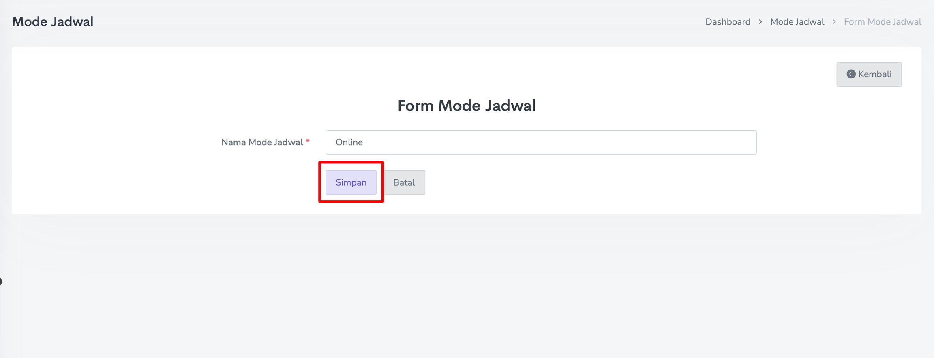This screenshot has height=358, width=934.
Task: Click the back arrow icon in Kembali
Action: point(851,74)
